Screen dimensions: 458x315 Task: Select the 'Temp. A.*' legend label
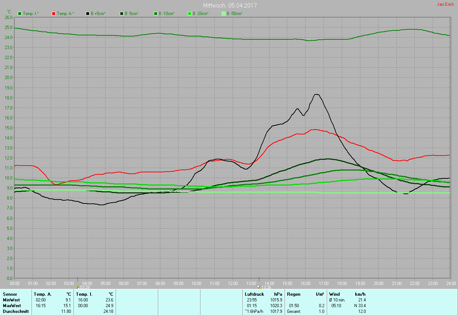click(x=65, y=14)
